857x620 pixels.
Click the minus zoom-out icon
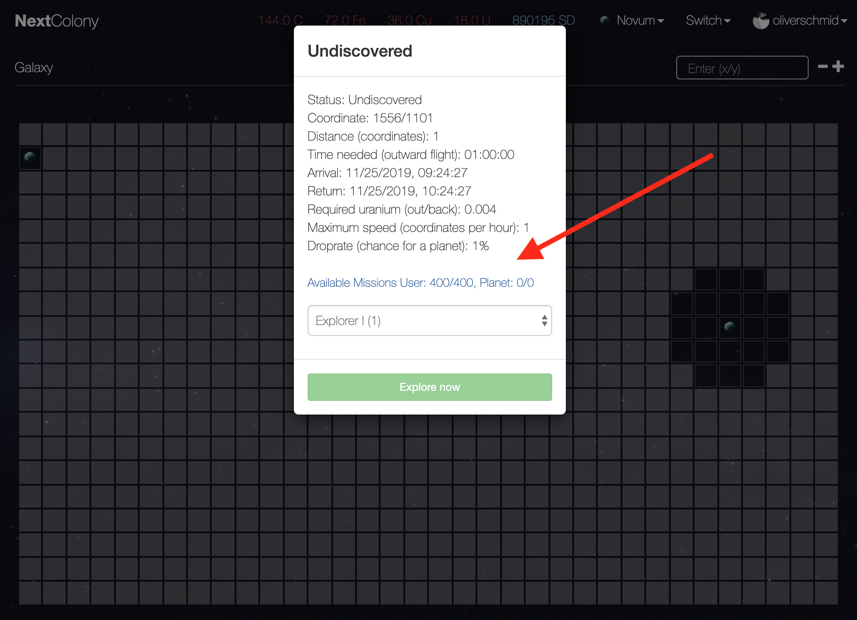(x=823, y=67)
